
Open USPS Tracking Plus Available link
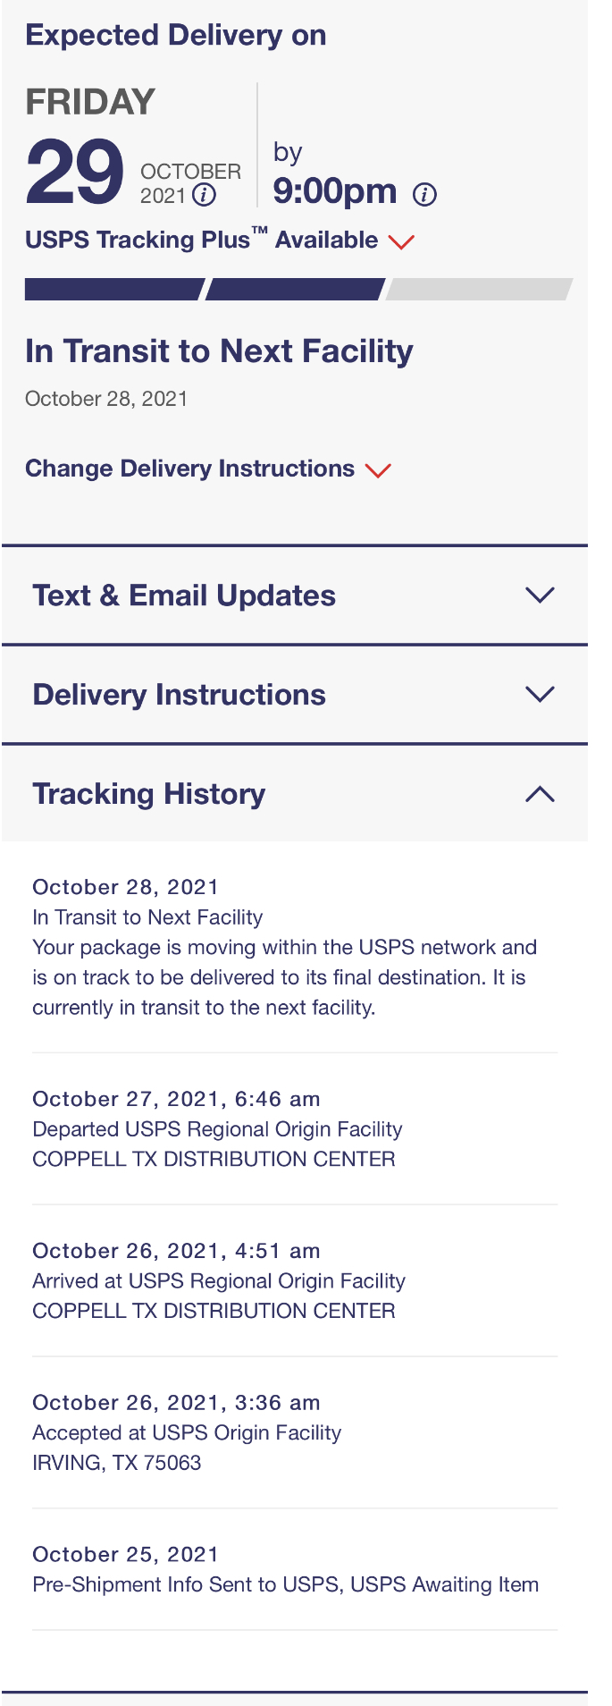(201, 241)
